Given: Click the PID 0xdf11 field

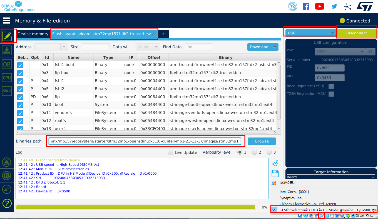Looking at the screenshot, I should pos(330,68).
